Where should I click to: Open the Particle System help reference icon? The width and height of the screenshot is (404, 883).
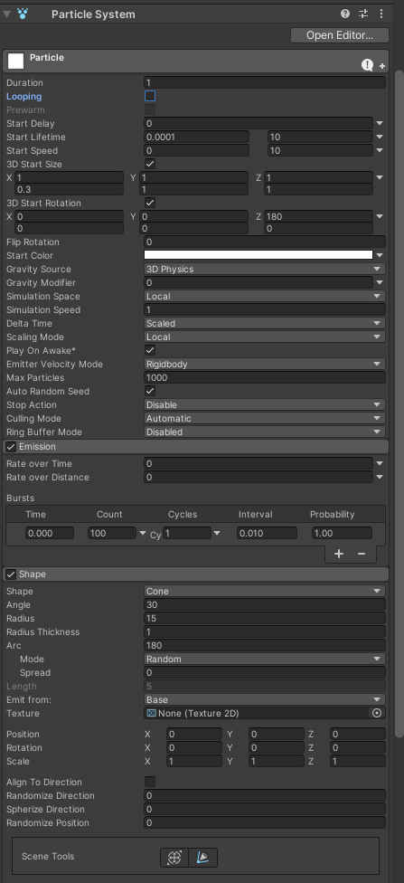(x=345, y=14)
